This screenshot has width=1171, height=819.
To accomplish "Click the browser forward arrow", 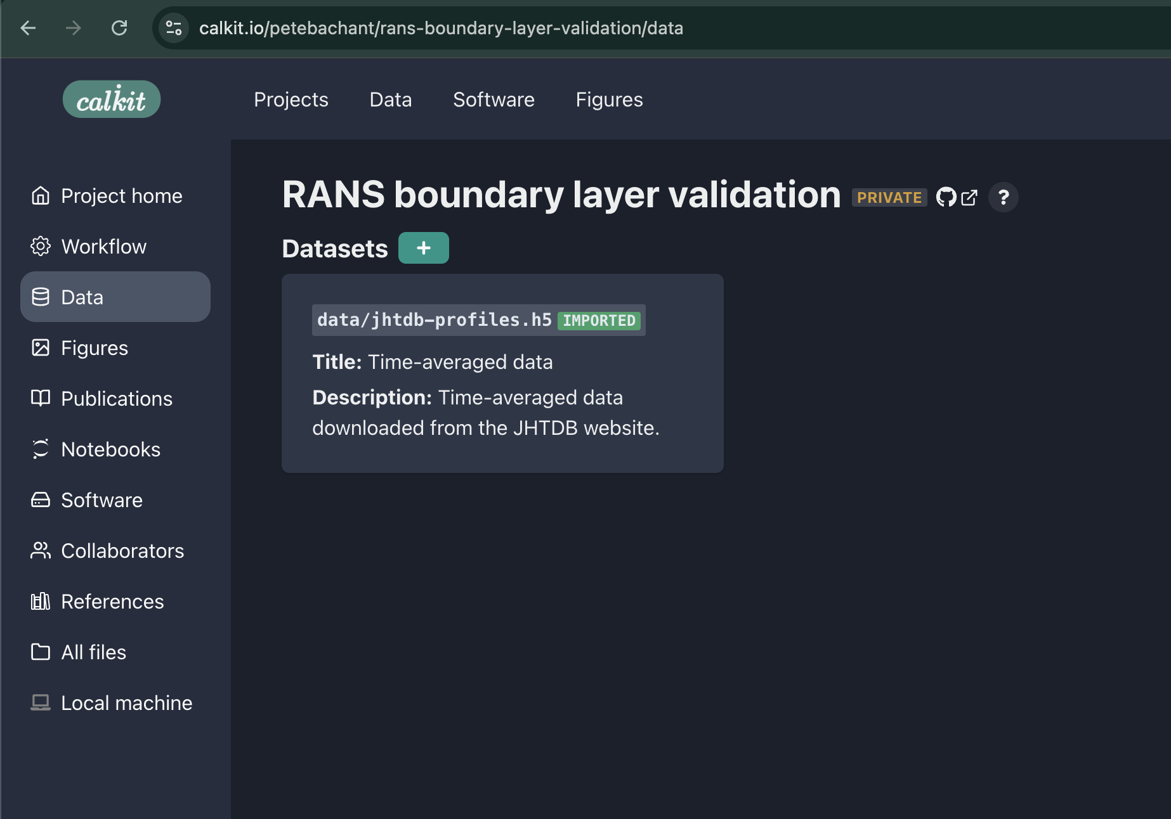I will [74, 28].
